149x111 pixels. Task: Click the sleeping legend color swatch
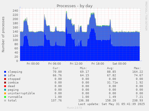point(5,72)
